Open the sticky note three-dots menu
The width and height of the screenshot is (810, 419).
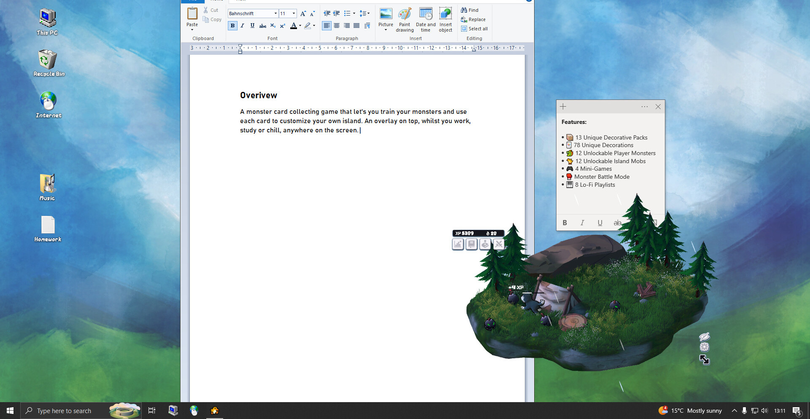pos(644,107)
